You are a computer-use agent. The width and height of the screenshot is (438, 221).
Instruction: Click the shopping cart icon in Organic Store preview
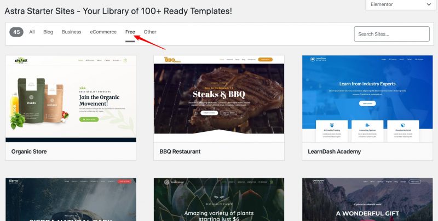125,60
